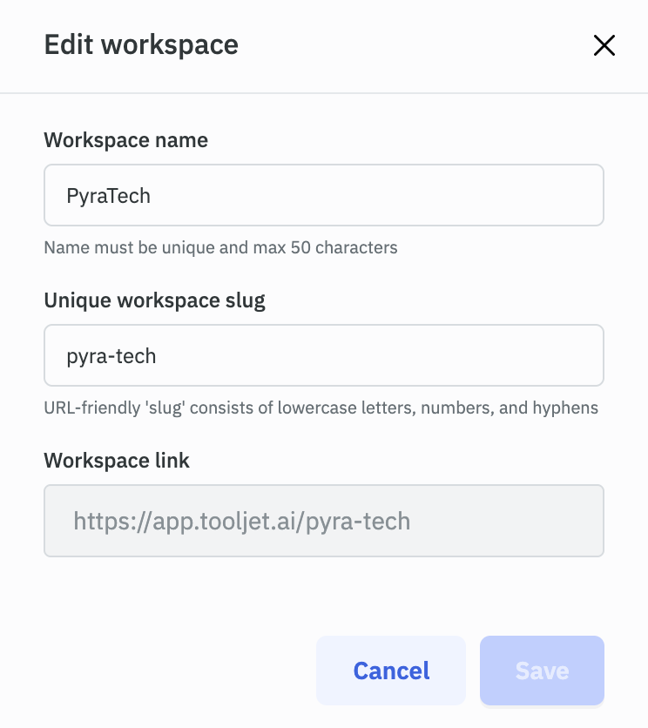Dismiss the dialog using the close icon

[604, 45]
